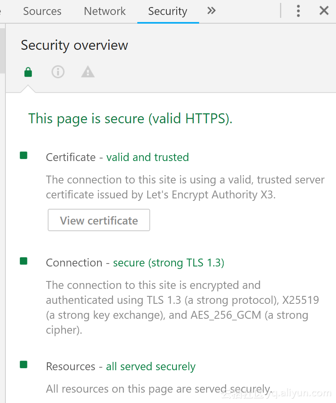The image size is (336, 403).
Task: Expand the more tabs chevron
Action: 212,11
